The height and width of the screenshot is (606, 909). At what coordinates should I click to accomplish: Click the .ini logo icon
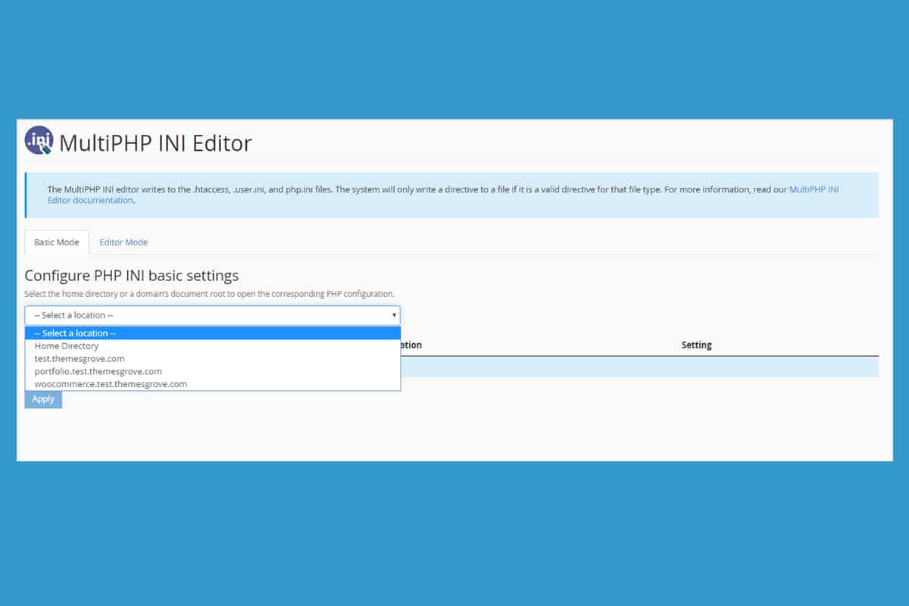(x=39, y=140)
